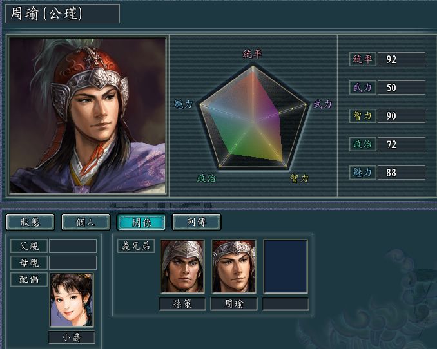Open the 列傳 biography tab

pos(197,222)
